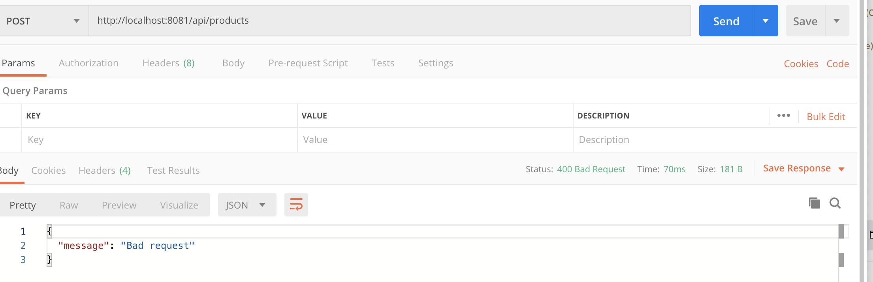The height and width of the screenshot is (282, 873).
Task: Select the Raw response view
Action: (69, 205)
